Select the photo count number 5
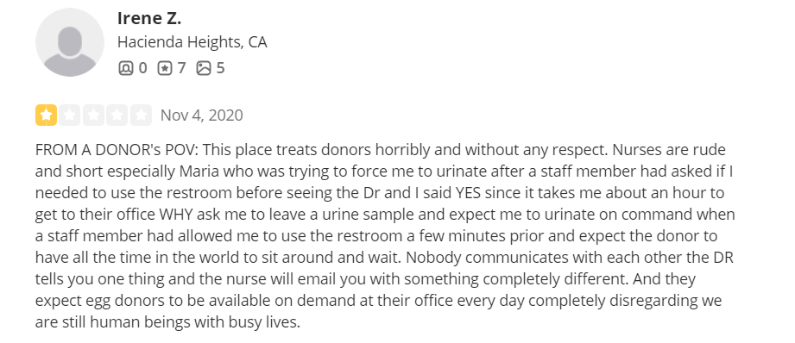This screenshot has width=795, height=343. point(220,68)
